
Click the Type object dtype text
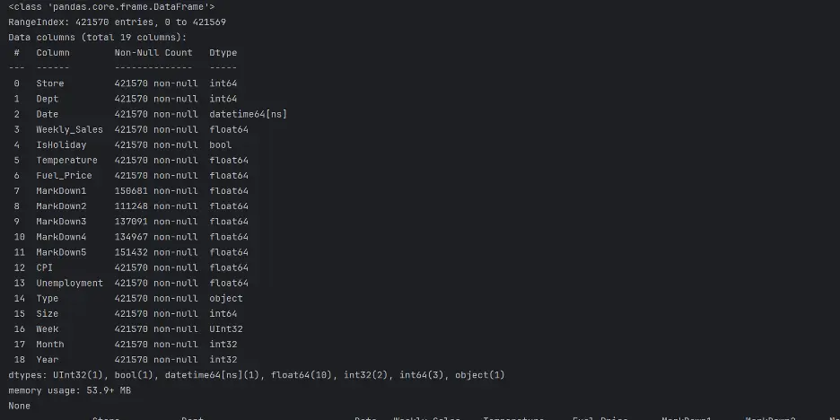[226, 298]
